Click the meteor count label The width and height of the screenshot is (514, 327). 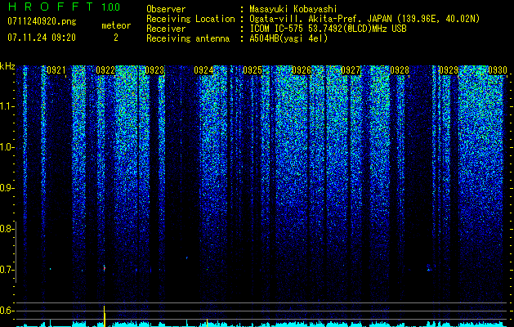pos(116,25)
